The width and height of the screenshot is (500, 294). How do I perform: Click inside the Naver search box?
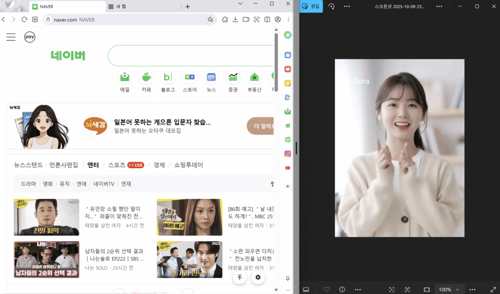(190, 56)
